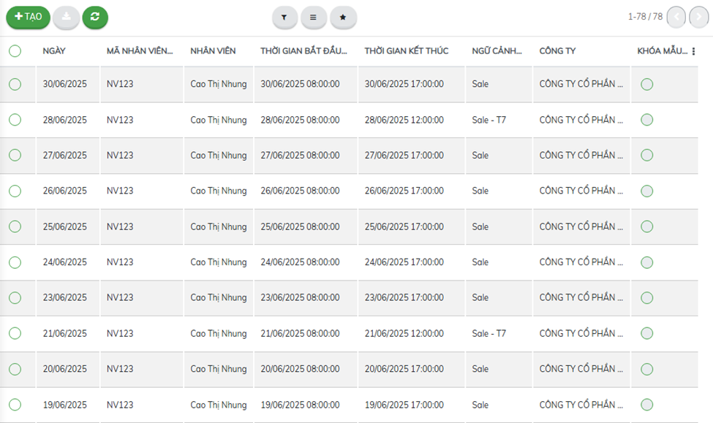This screenshot has width=713, height=423.
Task: Click Cao Thị Nhung in 27/06/2025 row
Action: point(218,156)
